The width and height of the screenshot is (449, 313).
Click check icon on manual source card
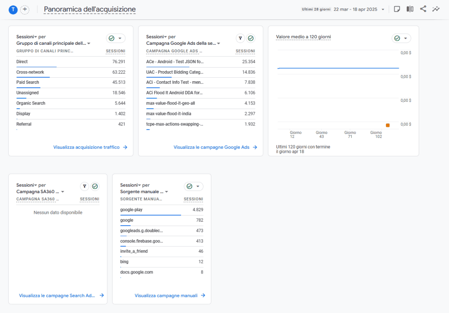(x=189, y=186)
